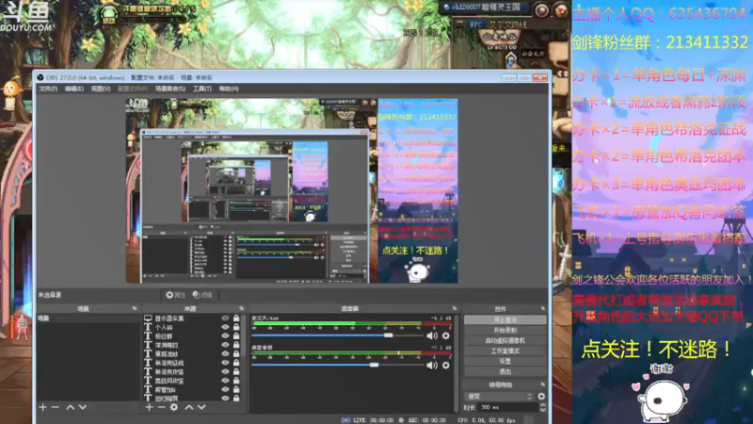Click 开始录制 to start recording
Image resolution: width=753 pixels, height=424 pixels.
[x=505, y=331]
